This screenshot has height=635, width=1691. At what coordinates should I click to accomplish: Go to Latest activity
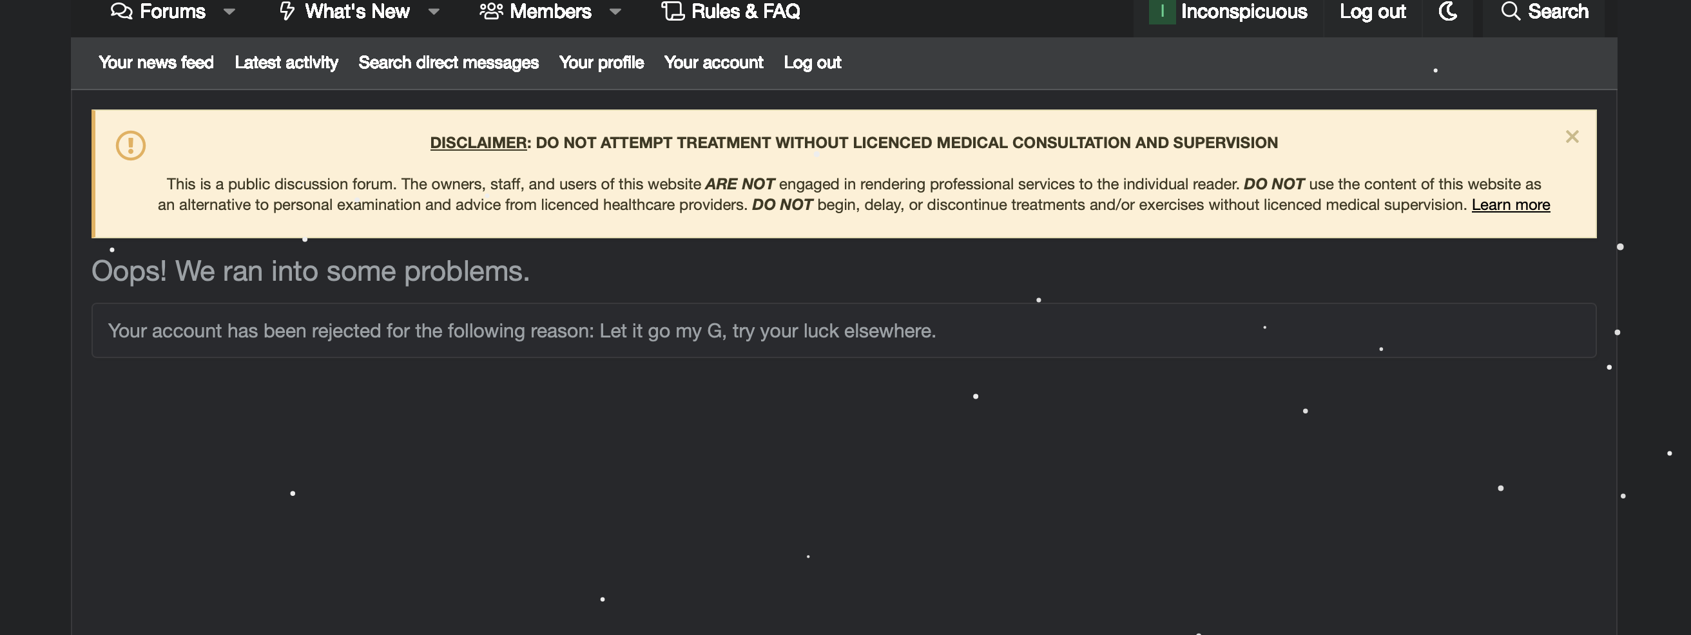coord(286,62)
